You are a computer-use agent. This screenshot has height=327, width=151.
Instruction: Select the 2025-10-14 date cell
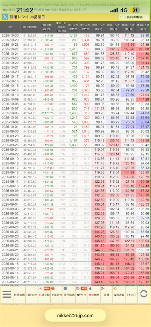click(10, 90)
